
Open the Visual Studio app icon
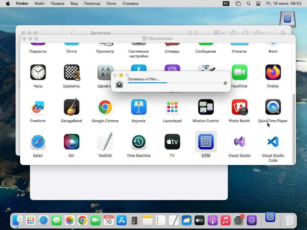[239, 142]
